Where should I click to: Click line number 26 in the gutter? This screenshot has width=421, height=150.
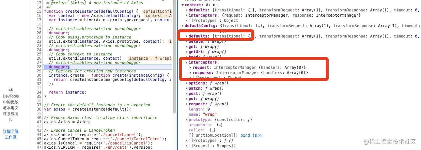[x=39, y=58]
